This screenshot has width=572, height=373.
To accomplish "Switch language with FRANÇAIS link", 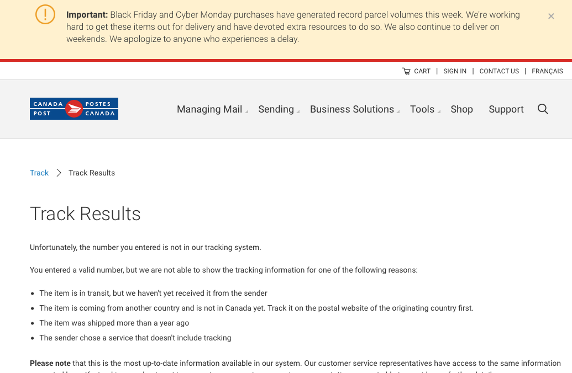I will 547,71.
